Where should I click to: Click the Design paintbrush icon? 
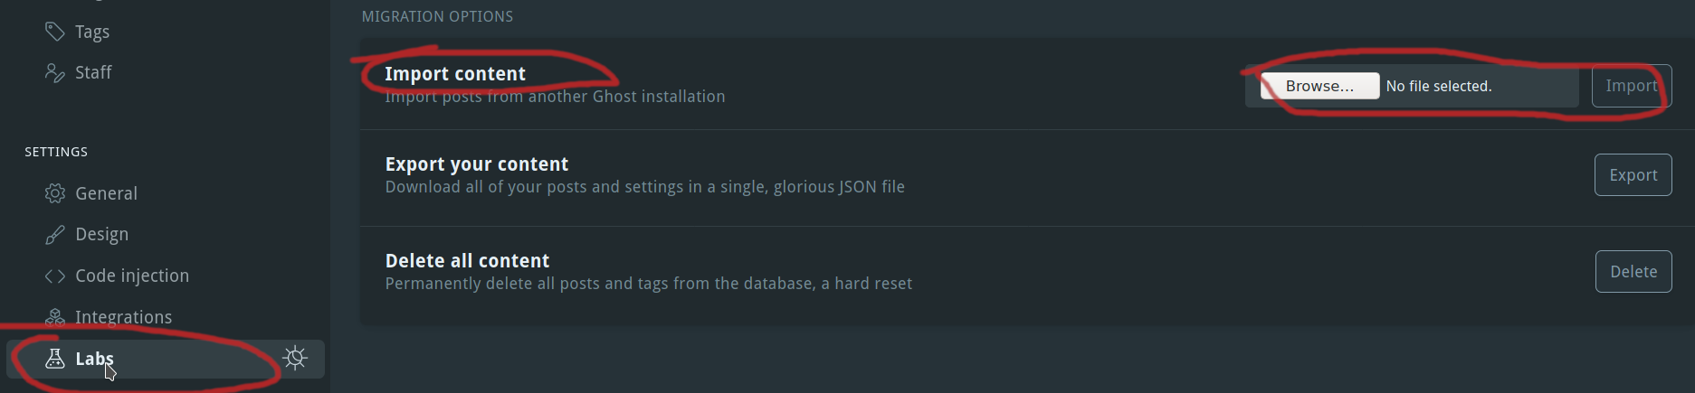(55, 234)
